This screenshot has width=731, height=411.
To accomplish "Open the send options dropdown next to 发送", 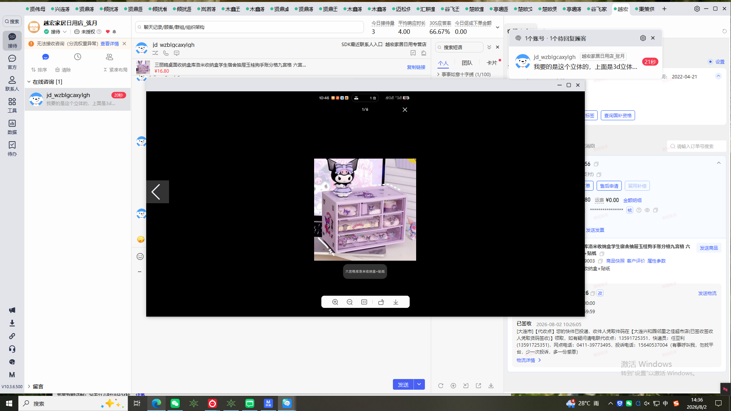I will (419, 384).
